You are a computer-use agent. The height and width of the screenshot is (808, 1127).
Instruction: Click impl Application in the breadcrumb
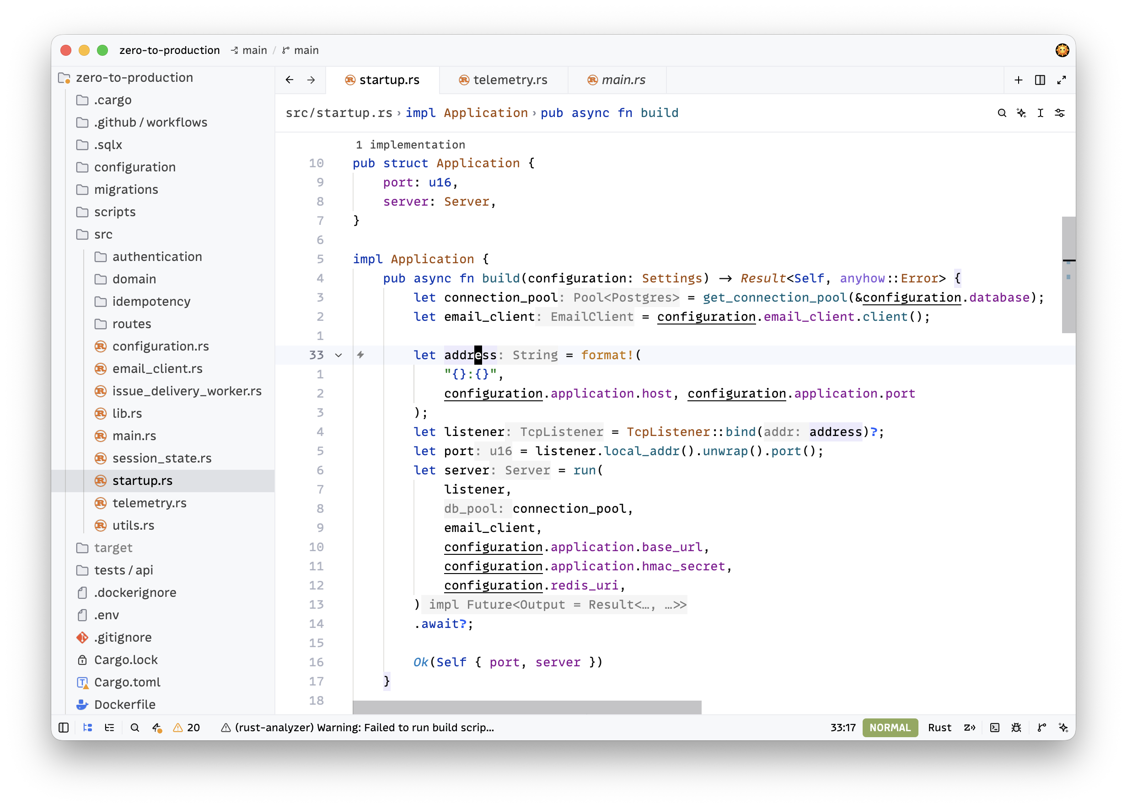click(467, 113)
